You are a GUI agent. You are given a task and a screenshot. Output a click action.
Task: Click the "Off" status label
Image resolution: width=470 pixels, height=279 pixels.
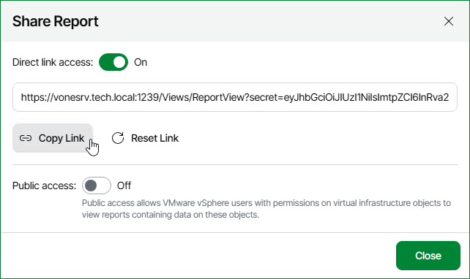124,186
